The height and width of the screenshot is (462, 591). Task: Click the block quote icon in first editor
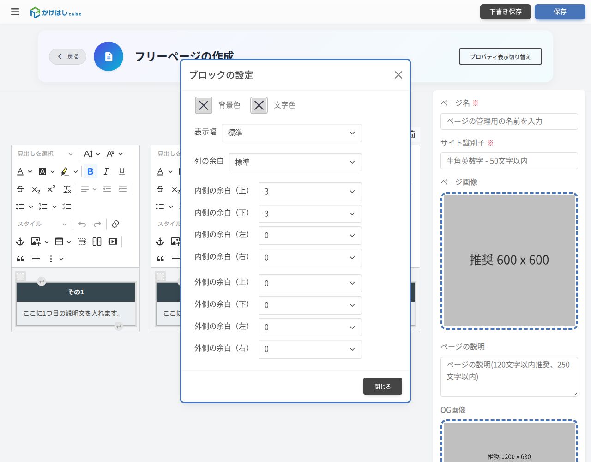(20, 259)
